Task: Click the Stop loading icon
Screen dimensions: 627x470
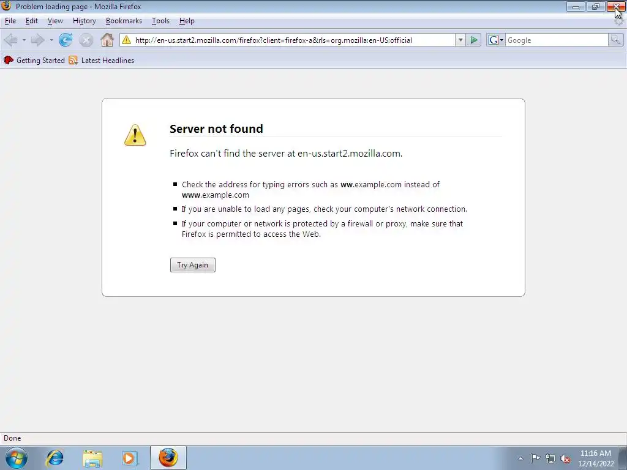Action: pos(86,40)
